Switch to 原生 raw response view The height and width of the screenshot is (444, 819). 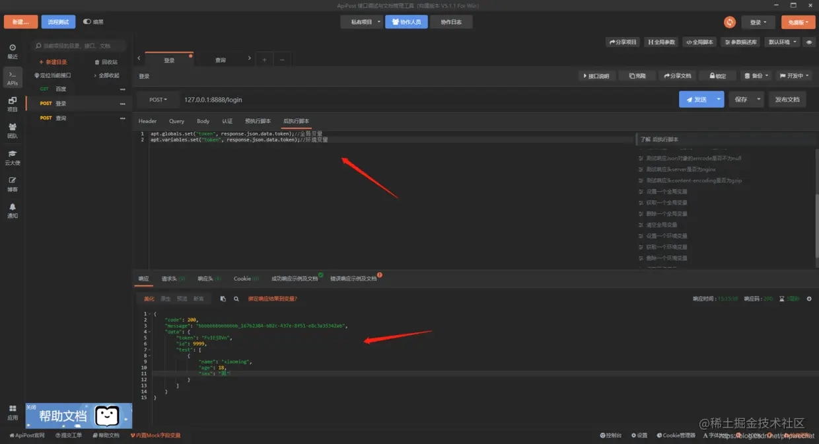(166, 299)
